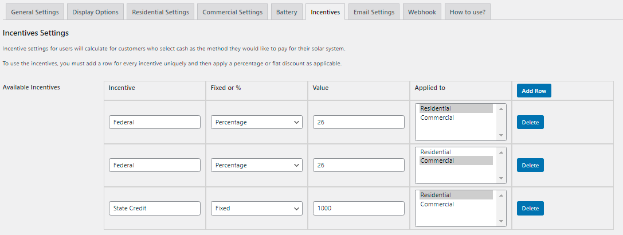Expand the Fixed dropdown in State Credit row
The width and height of the screenshot is (623, 235).
click(x=257, y=208)
